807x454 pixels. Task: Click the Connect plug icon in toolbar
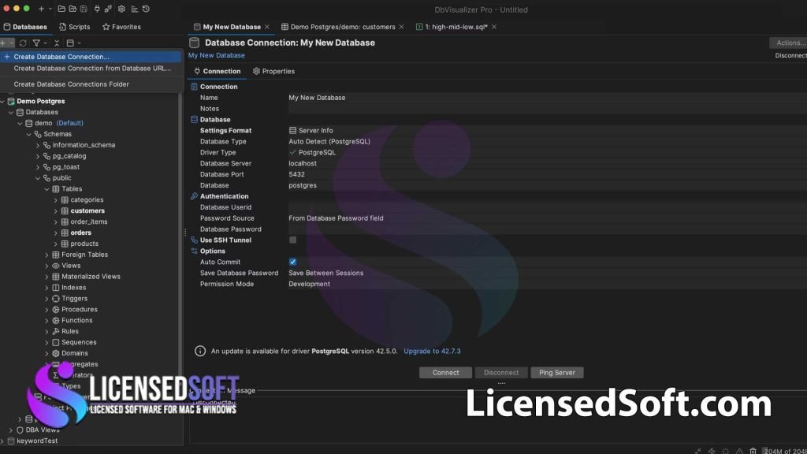coord(97,9)
